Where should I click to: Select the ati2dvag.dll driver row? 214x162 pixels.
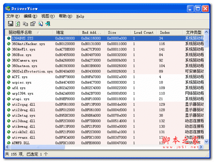105,110
